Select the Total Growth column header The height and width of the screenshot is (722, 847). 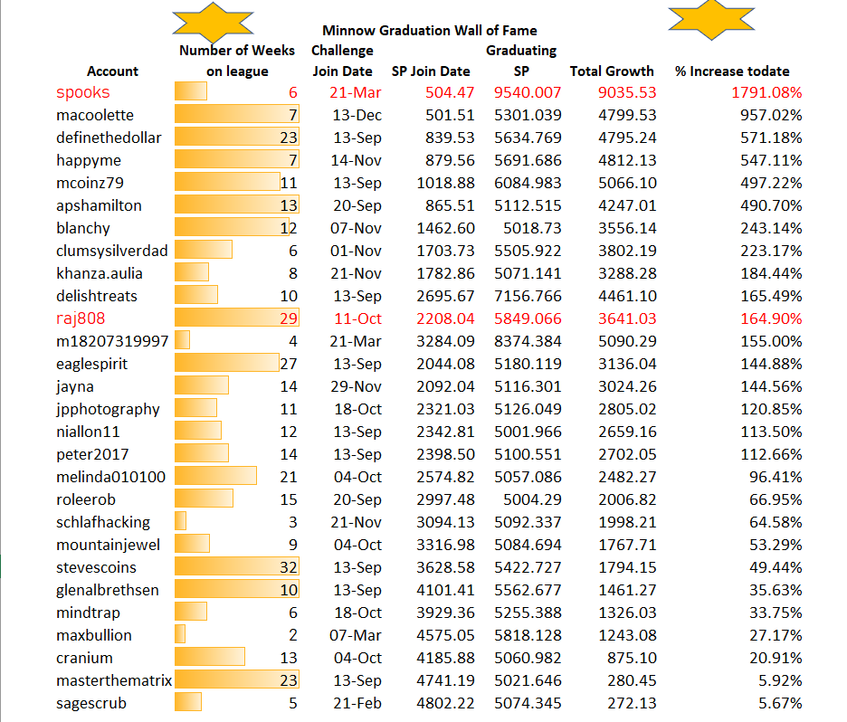coord(612,71)
